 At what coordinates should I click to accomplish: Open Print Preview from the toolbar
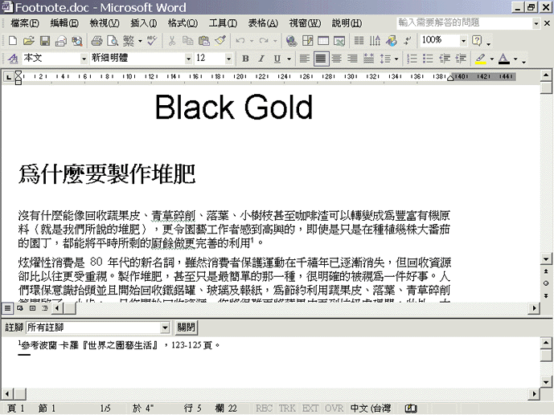(x=113, y=41)
